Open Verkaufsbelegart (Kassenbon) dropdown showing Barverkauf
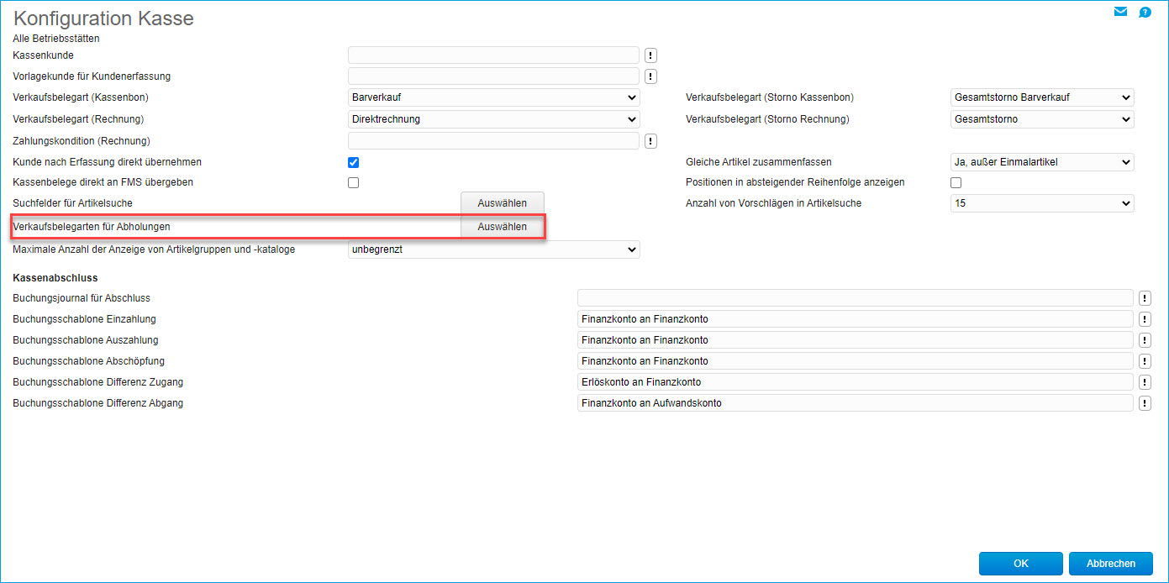Screen dimensions: 1169x583 (494, 97)
